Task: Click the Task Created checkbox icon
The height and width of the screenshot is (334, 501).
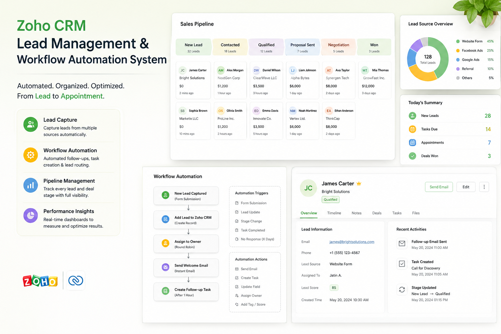Action: pyautogui.click(x=402, y=264)
